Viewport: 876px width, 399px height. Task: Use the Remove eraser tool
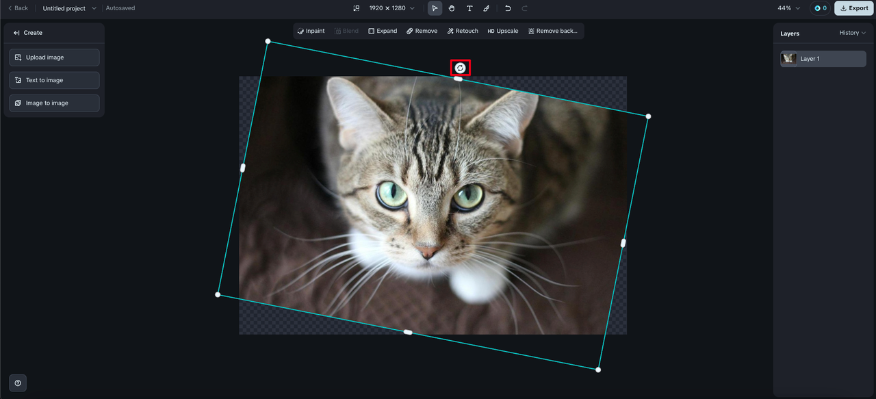click(x=422, y=31)
